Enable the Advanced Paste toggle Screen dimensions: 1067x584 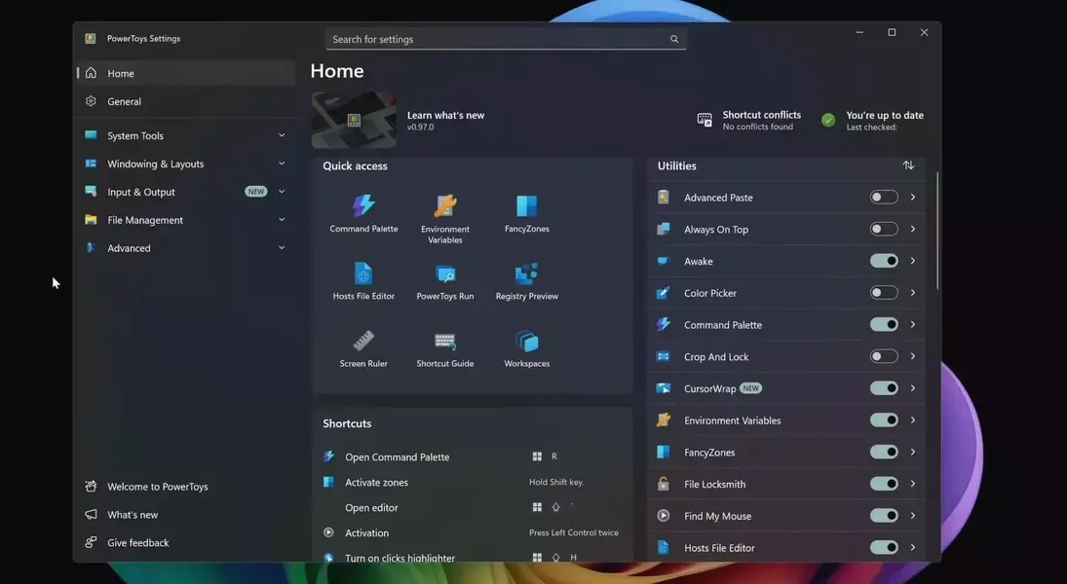pyautogui.click(x=884, y=198)
